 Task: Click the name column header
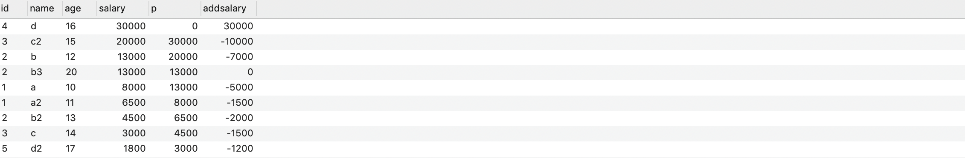45,8
